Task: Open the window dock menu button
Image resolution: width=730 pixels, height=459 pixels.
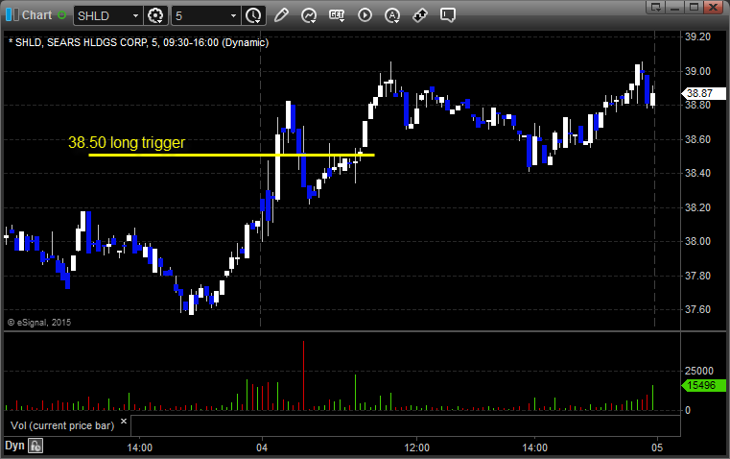Action: coord(656,8)
